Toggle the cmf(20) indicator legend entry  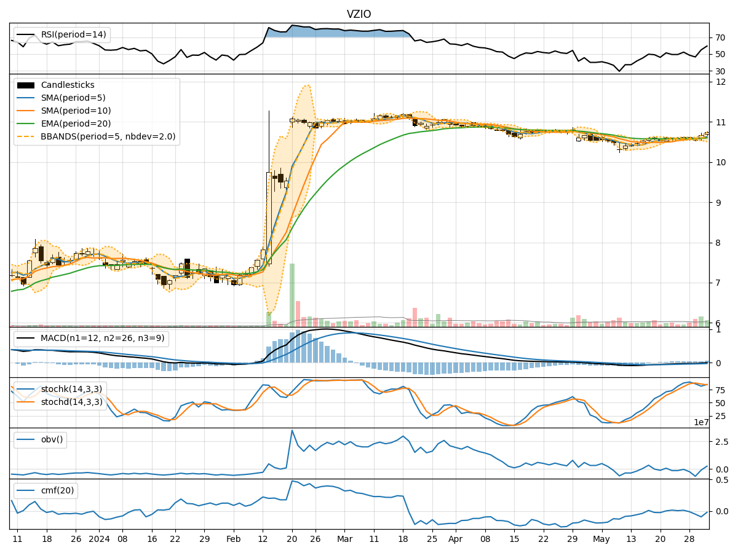(x=26, y=492)
